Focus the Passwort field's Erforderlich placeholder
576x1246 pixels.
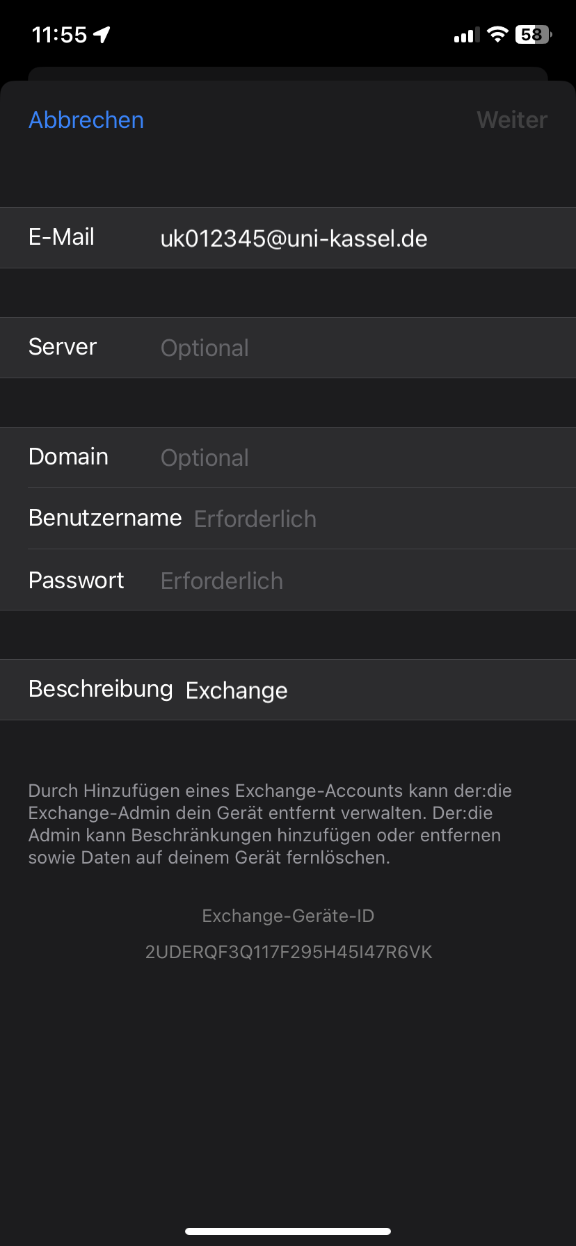coord(221,581)
